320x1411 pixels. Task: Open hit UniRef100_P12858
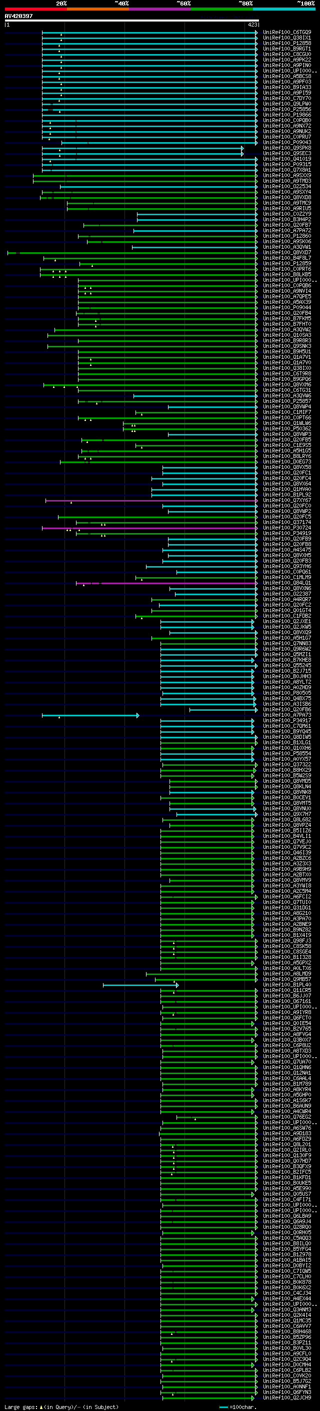tap(287, 43)
